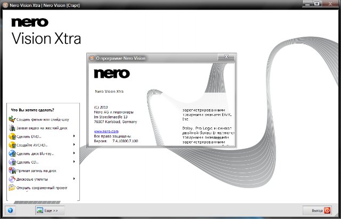Maximize the Nero Vision Xtra window

[x=318, y=3]
